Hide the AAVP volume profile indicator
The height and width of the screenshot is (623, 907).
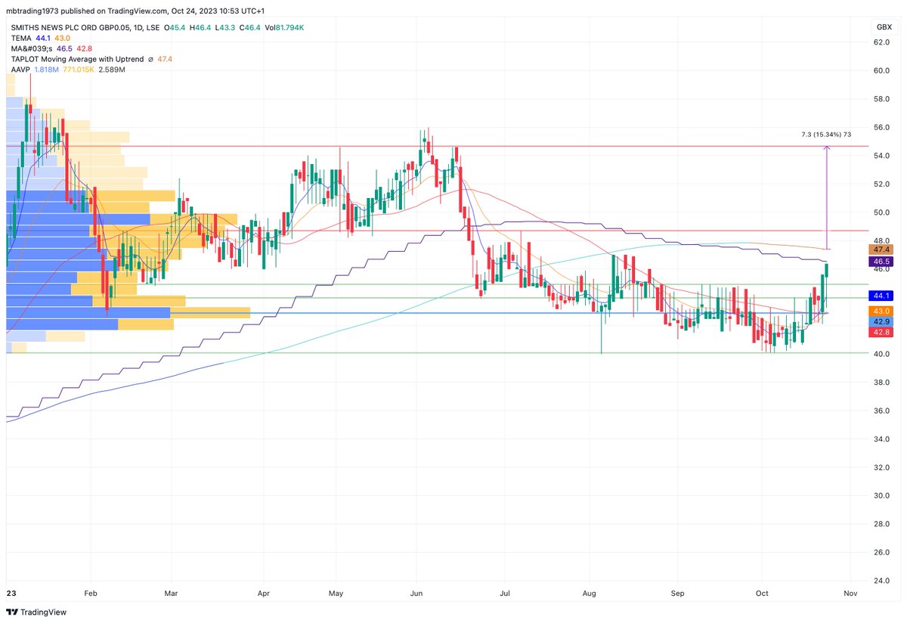click(x=20, y=69)
